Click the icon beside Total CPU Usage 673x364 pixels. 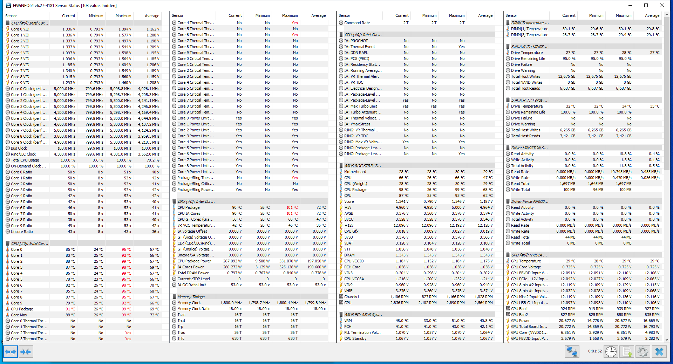click(x=8, y=160)
